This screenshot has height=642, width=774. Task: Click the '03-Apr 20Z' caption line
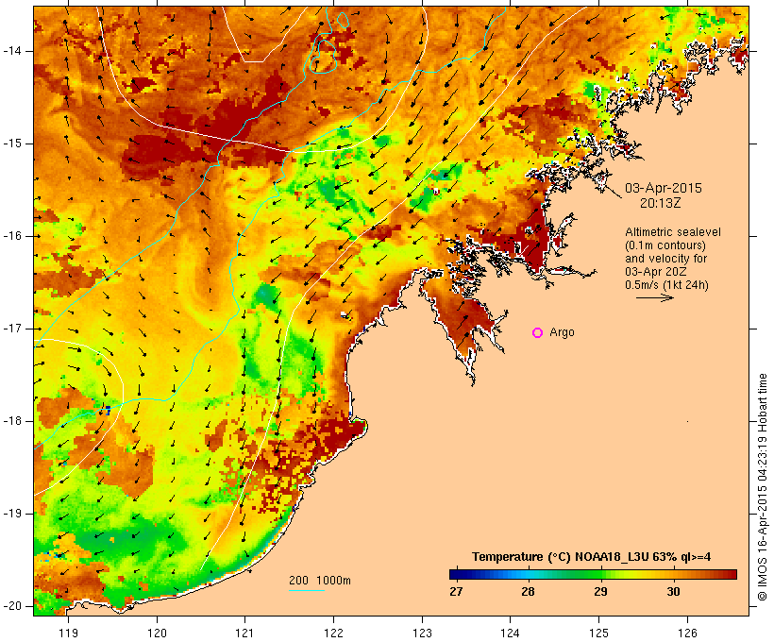655,272
